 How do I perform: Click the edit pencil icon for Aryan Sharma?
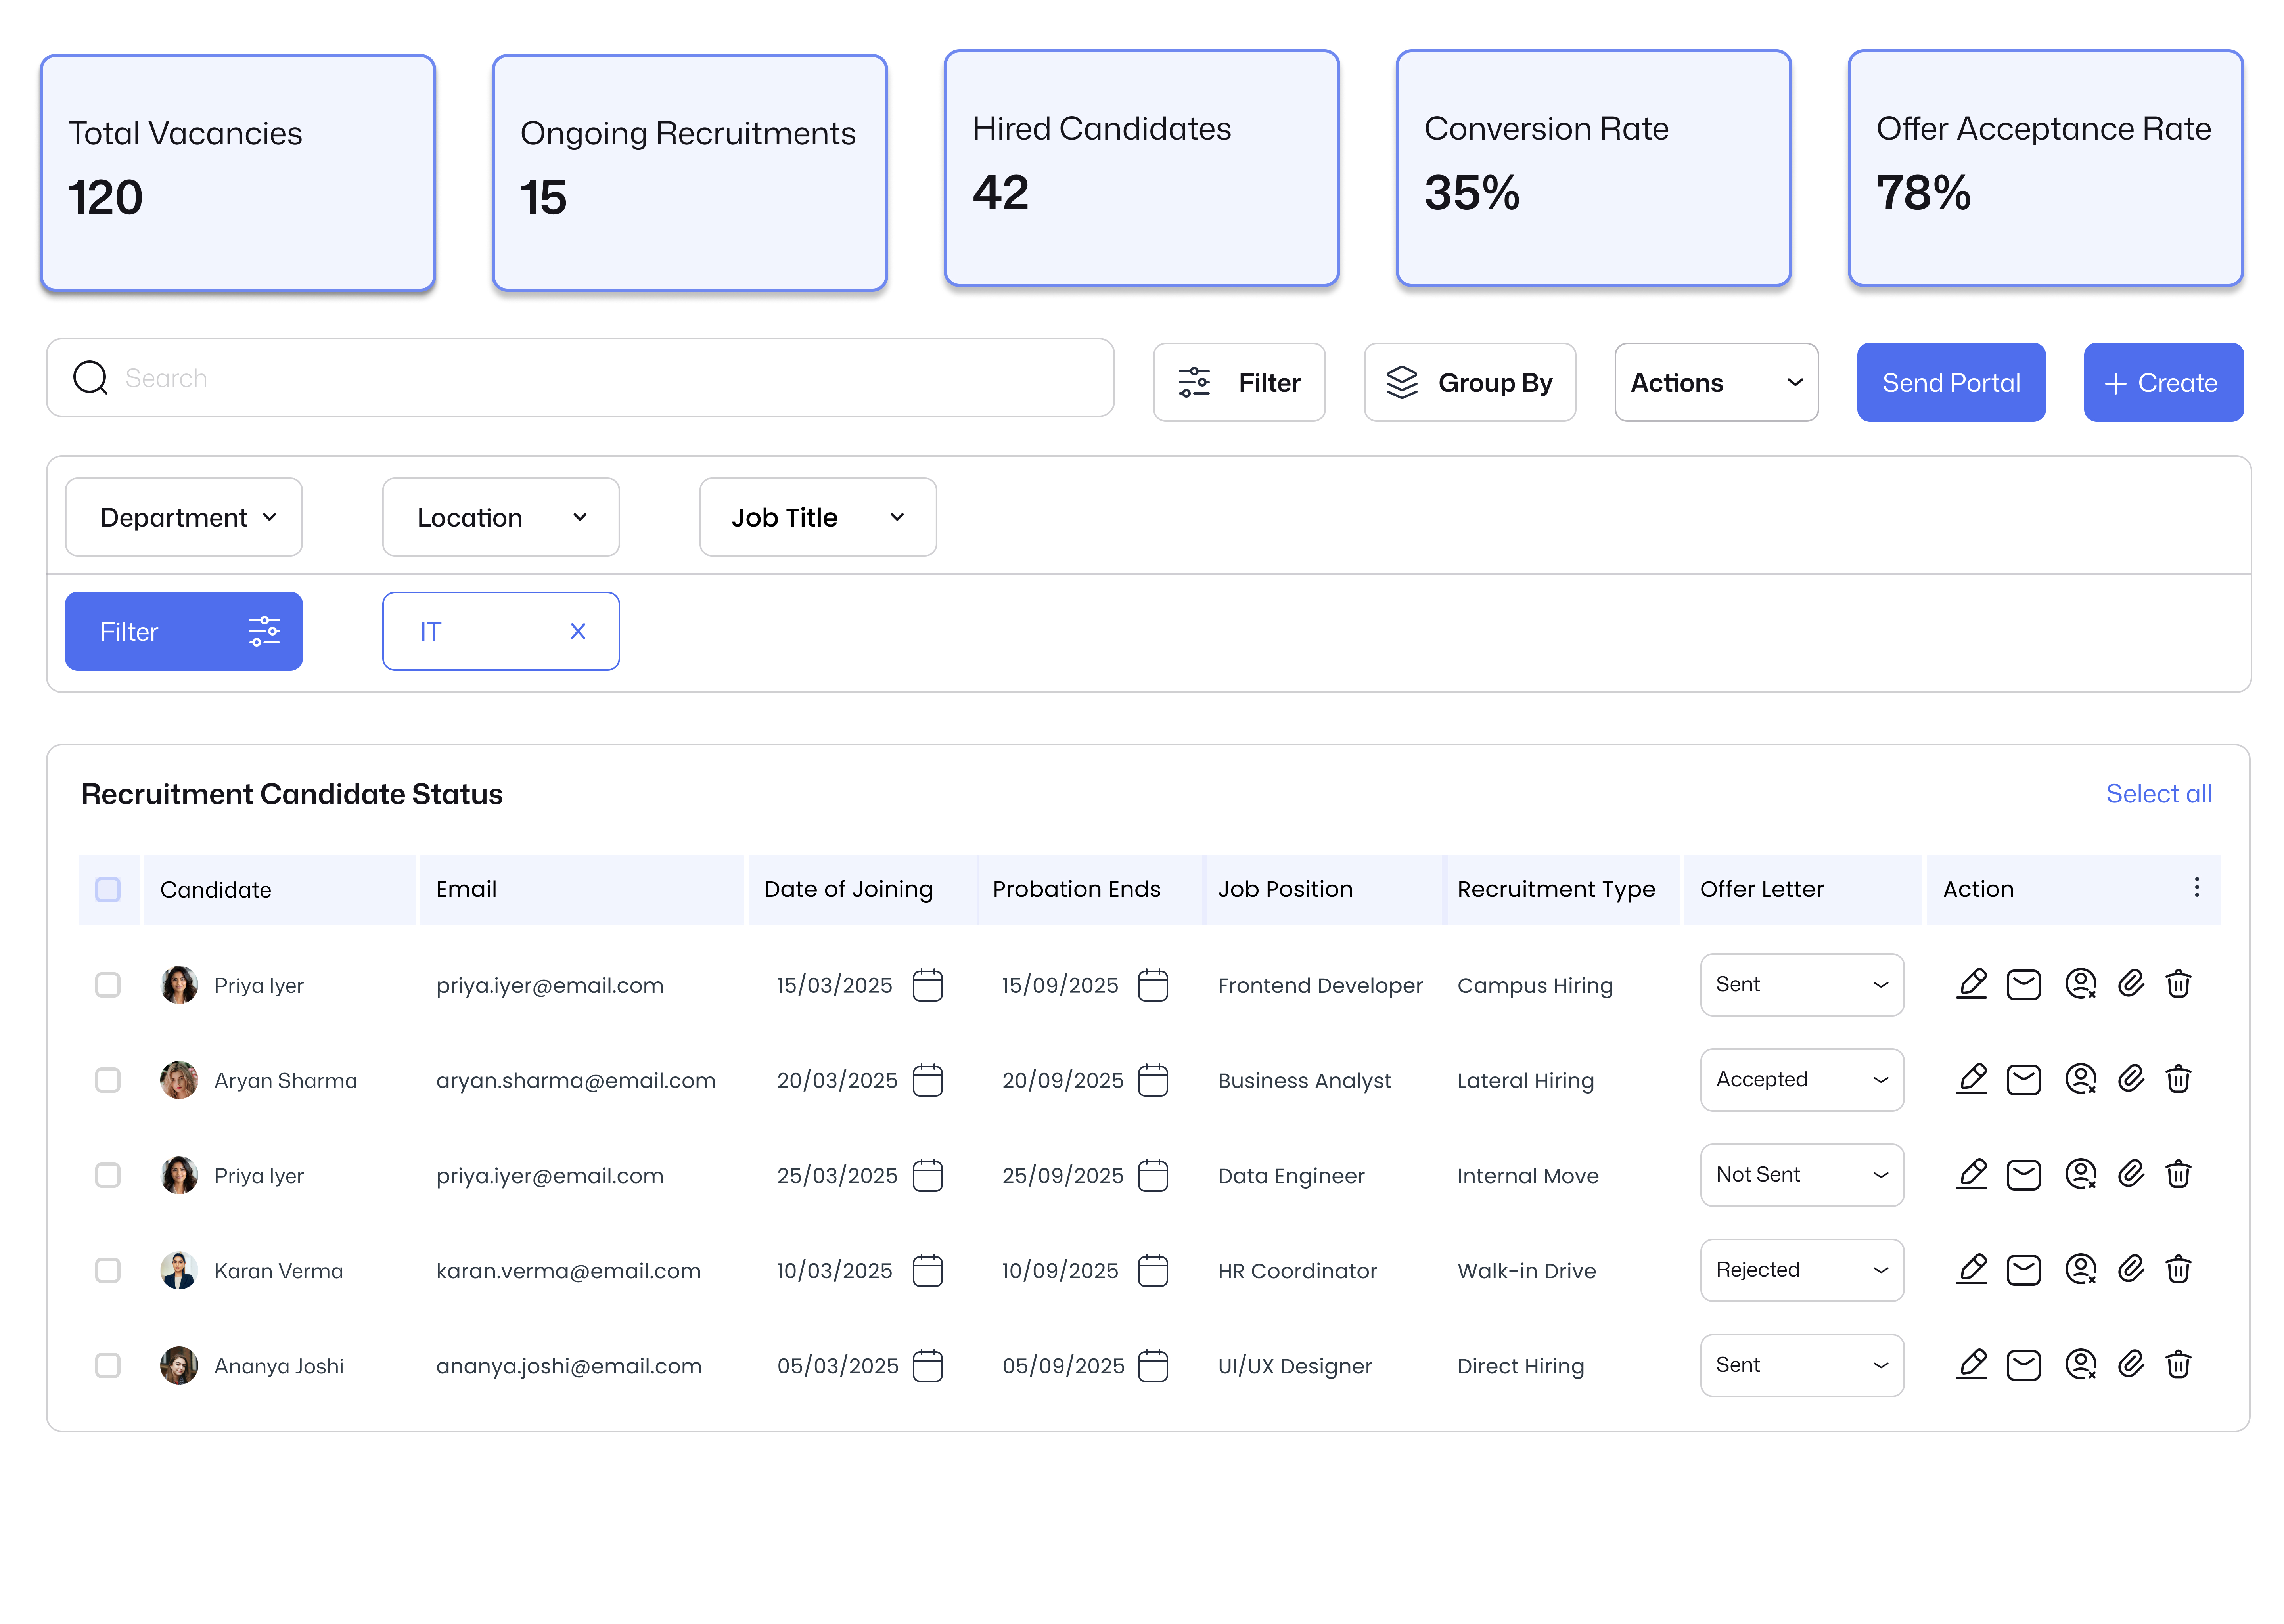[x=1971, y=1079]
